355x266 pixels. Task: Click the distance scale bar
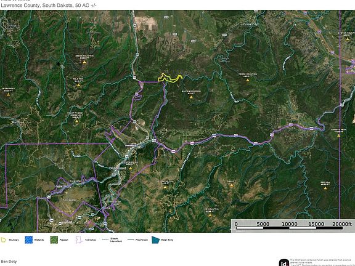click(289, 228)
